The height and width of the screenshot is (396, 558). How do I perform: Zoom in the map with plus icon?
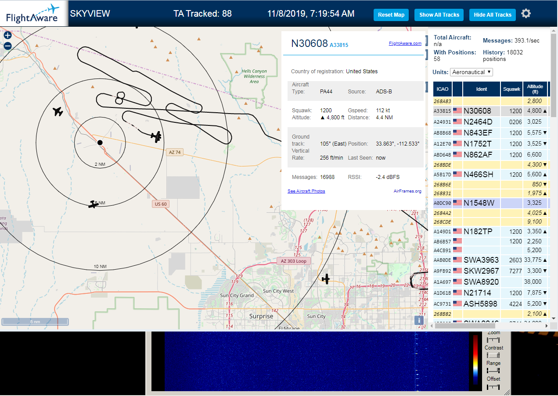point(7,35)
